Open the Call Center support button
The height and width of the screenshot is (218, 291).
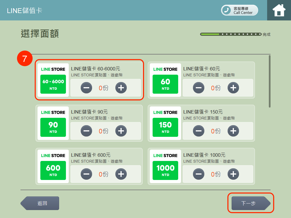(239, 10)
